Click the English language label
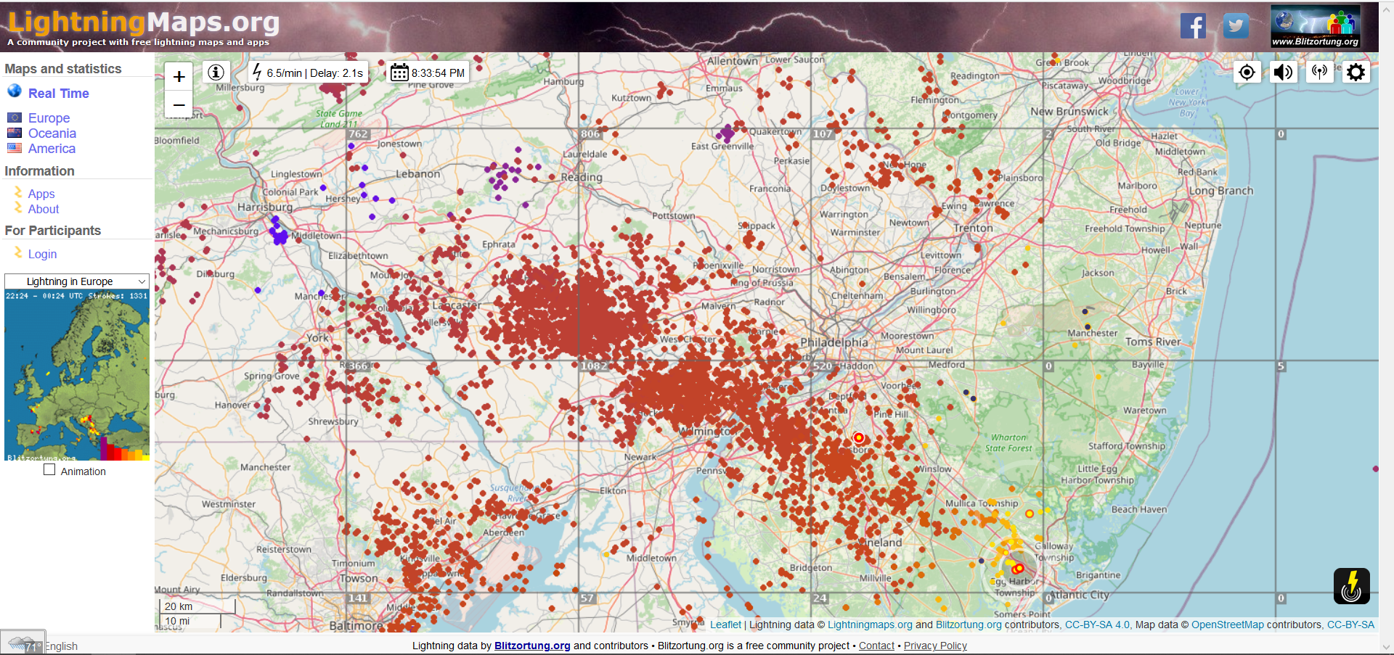The height and width of the screenshot is (655, 1394). coord(62,646)
